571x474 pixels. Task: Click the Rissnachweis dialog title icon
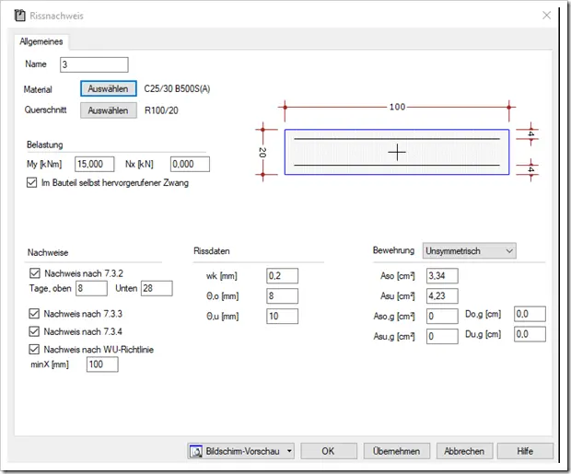pyautogui.click(x=19, y=16)
